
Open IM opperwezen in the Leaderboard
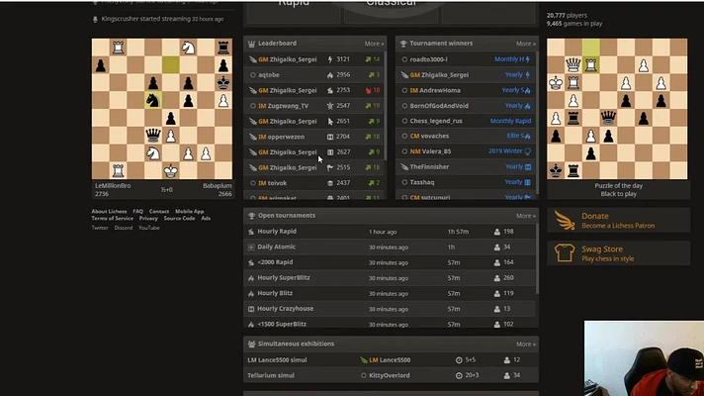click(x=281, y=137)
